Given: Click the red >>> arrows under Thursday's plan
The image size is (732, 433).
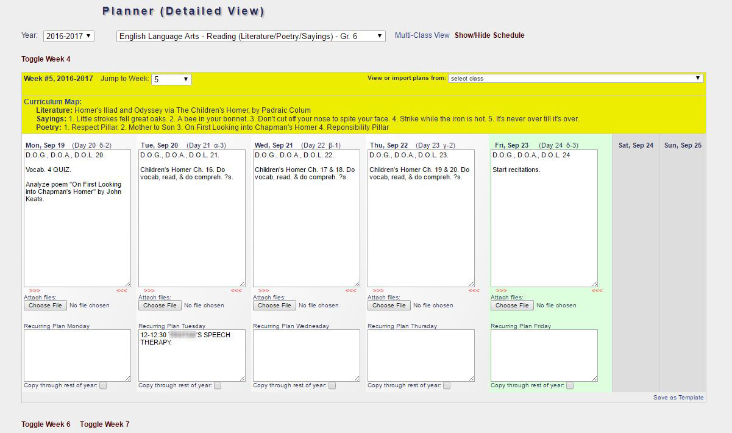Looking at the screenshot, I should tap(378, 291).
